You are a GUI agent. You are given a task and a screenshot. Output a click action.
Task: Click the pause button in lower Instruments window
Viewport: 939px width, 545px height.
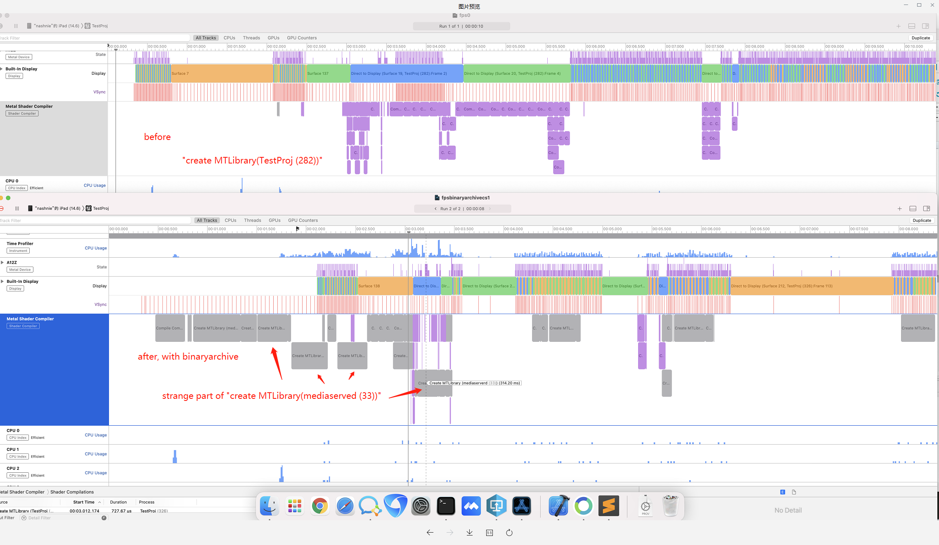17,209
